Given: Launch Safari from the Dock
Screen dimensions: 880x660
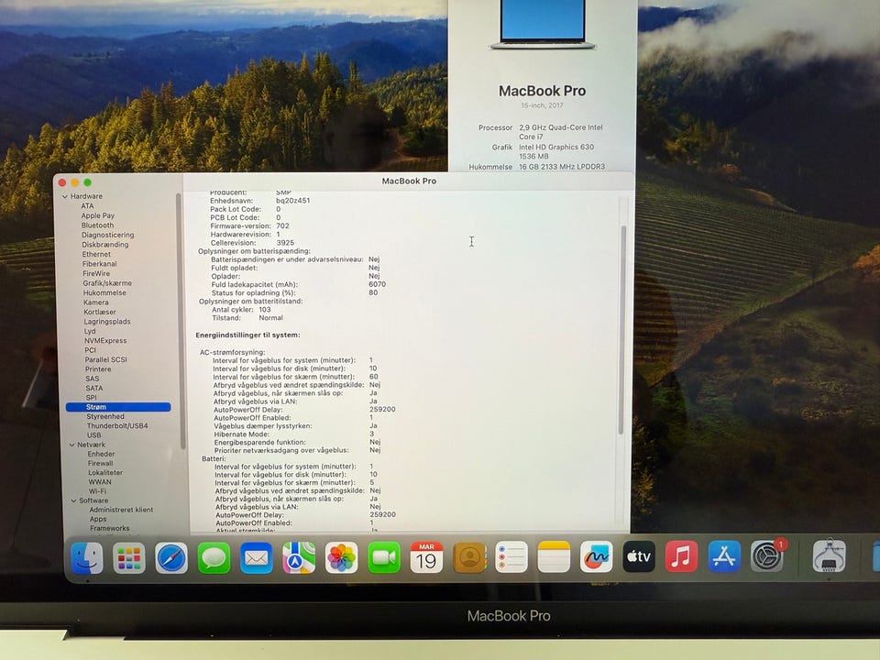Looking at the screenshot, I should (171, 558).
